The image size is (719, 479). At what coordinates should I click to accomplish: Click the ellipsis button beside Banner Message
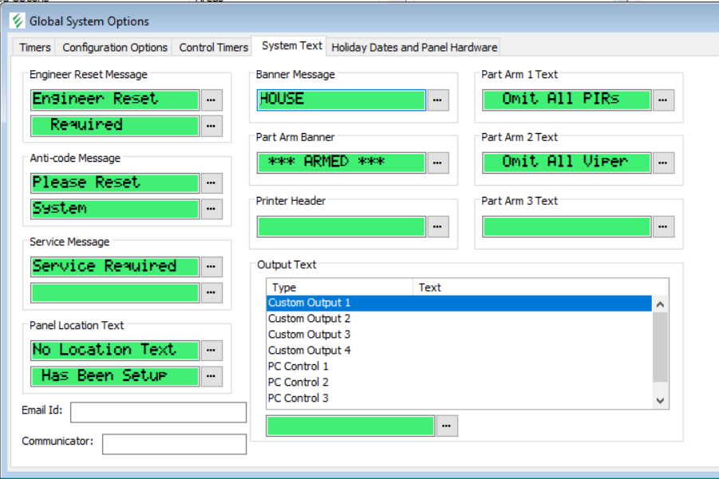(438, 100)
